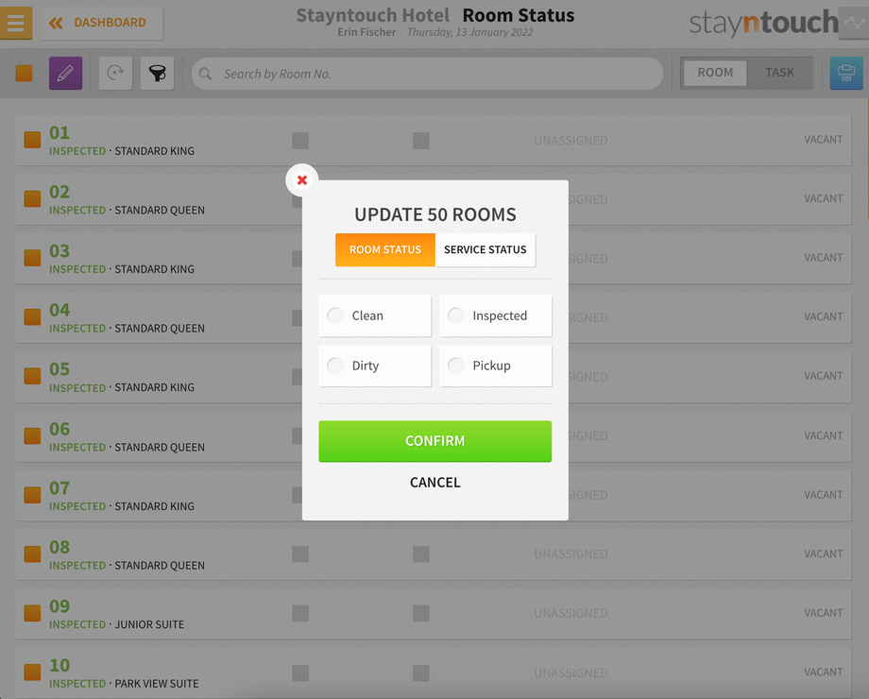Image resolution: width=869 pixels, height=699 pixels.
Task: Open the funnel filter icon
Action: (158, 73)
